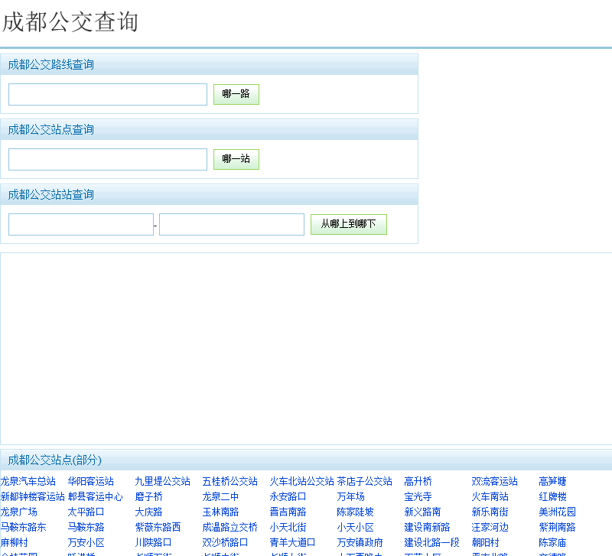Open the 永安路口 station link
The width and height of the screenshot is (612, 556).
pos(288,496)
